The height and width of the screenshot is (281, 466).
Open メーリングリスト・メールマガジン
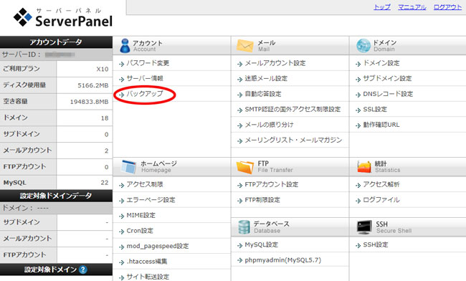coord(293,140)
